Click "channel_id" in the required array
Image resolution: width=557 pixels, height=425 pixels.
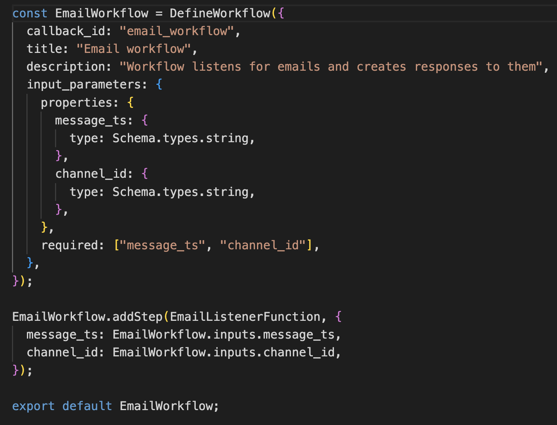pos(263,245)
